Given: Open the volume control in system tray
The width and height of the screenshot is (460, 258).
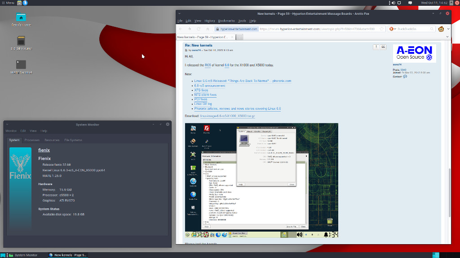Looking at the screenshot, I should (394, 3).
